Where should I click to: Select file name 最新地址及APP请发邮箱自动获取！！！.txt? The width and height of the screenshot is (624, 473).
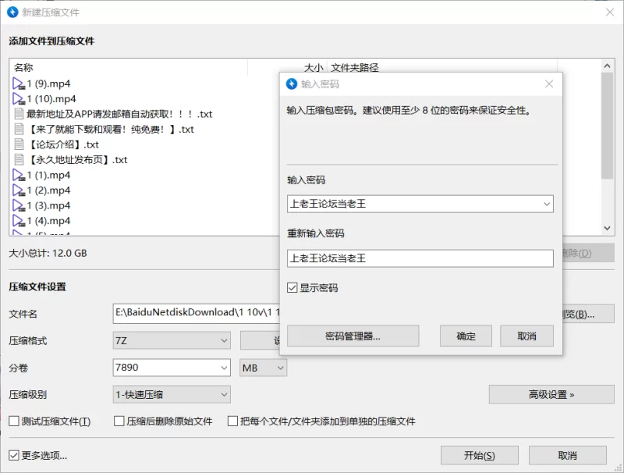pos(119,114)
